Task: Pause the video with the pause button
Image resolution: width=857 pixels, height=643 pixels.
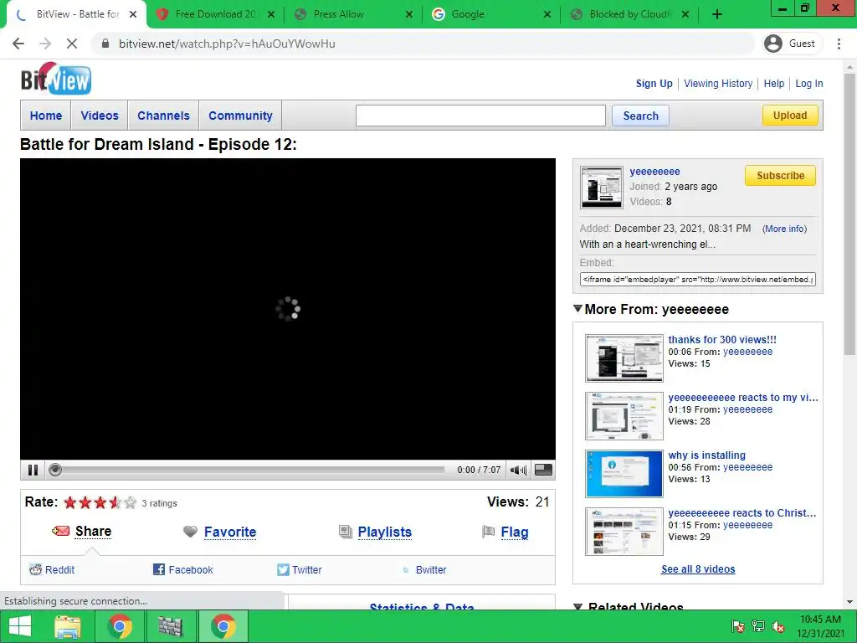Action: (33, 470)
